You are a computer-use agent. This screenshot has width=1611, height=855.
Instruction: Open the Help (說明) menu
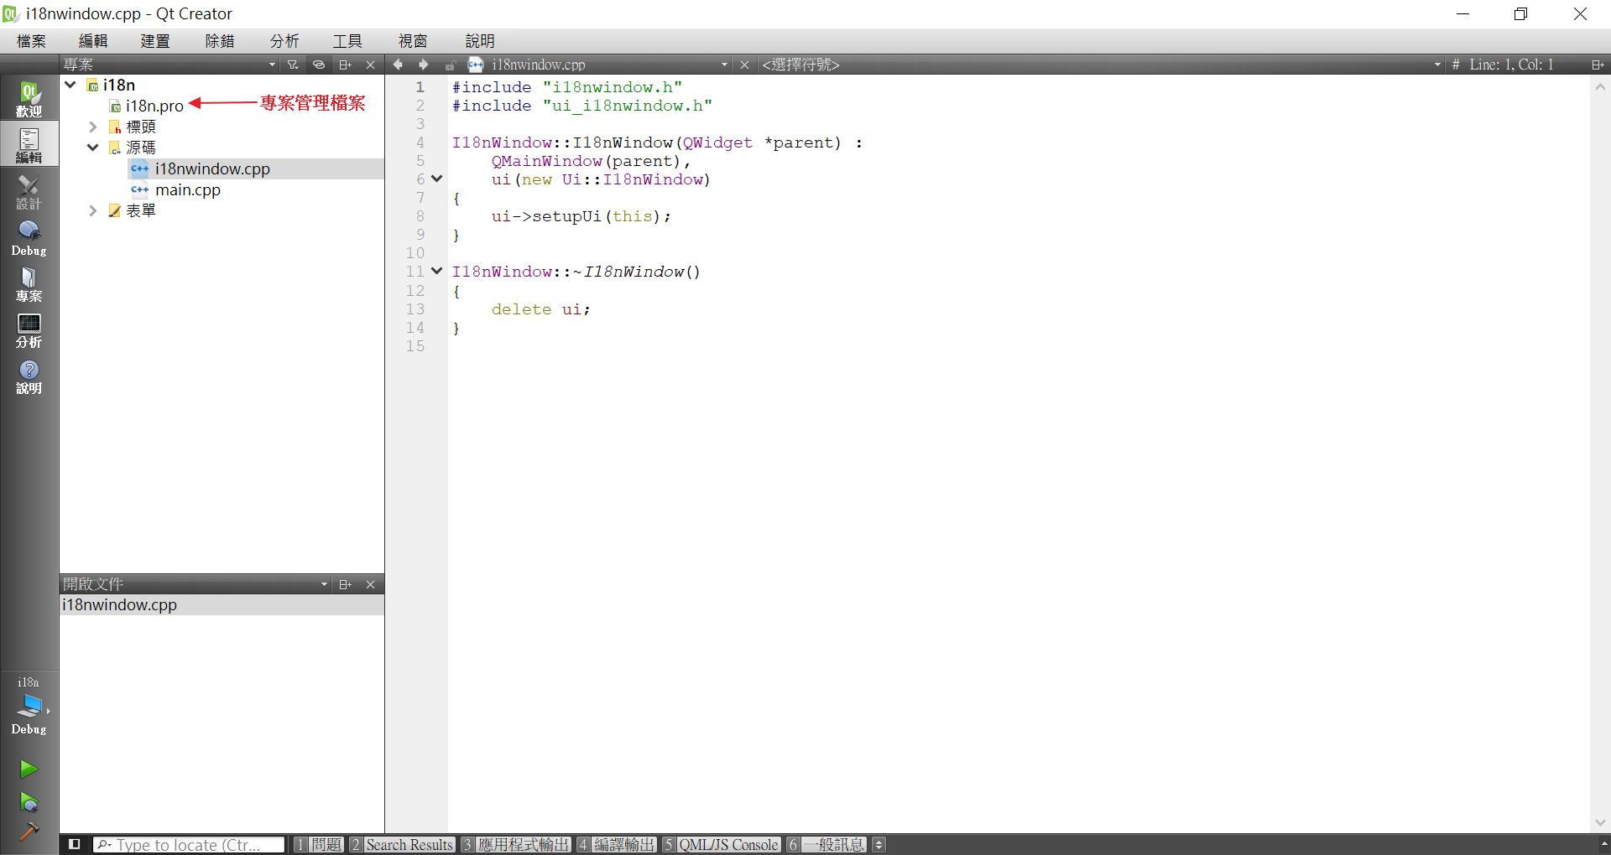click(480, 41)
